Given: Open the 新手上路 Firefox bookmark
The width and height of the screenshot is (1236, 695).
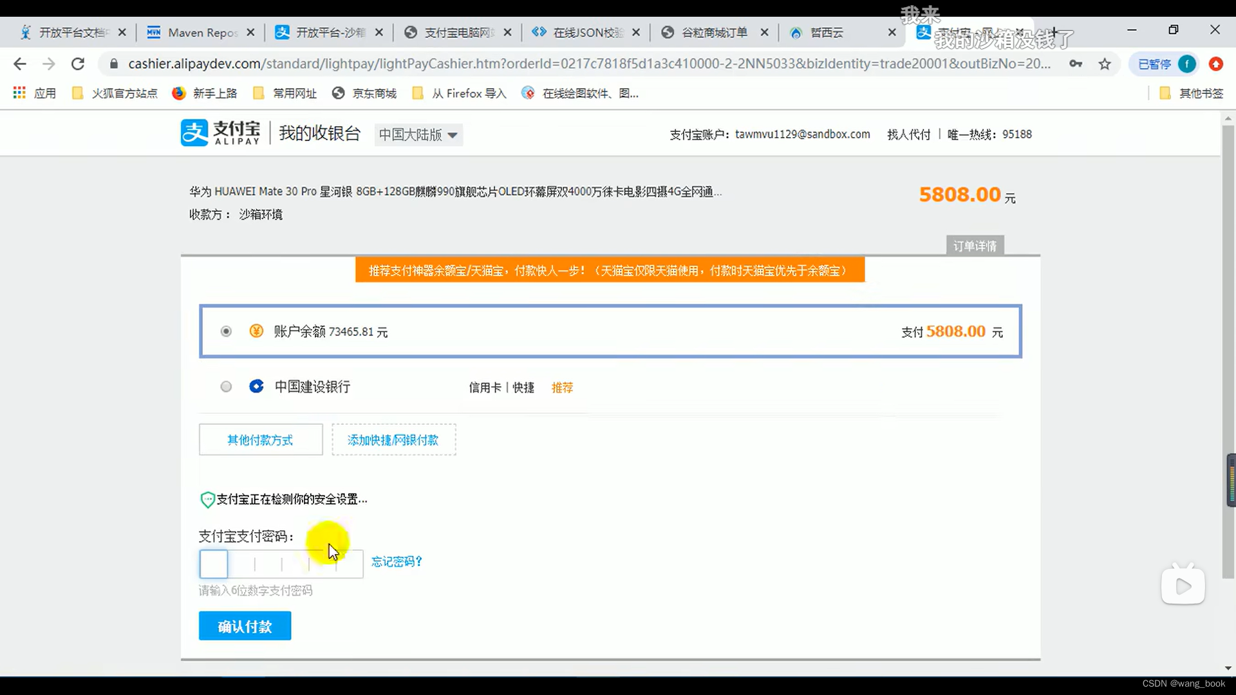Looking at the screenshot, I should (x=205, y=93).
